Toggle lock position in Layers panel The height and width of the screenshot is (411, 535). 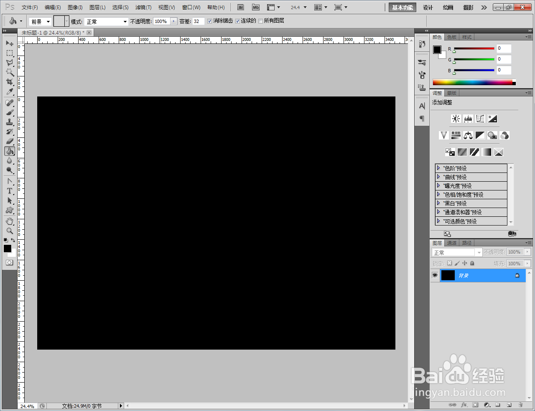coord(464,263)
